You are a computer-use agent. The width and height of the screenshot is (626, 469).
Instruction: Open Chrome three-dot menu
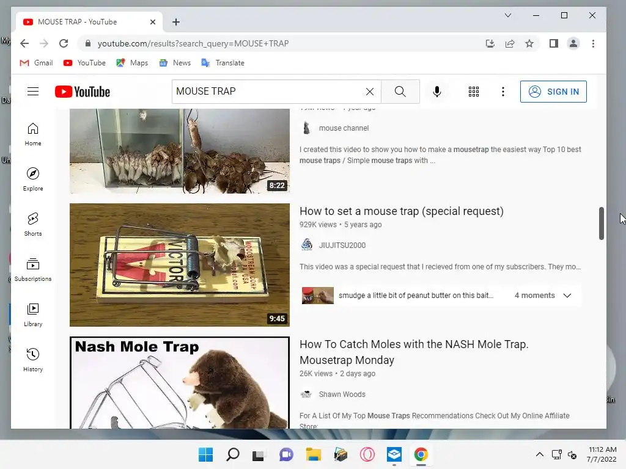click(x=593, y=43)
